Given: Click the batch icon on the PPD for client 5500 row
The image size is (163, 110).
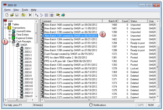Looking at the screenshot, I should point(43,58).
